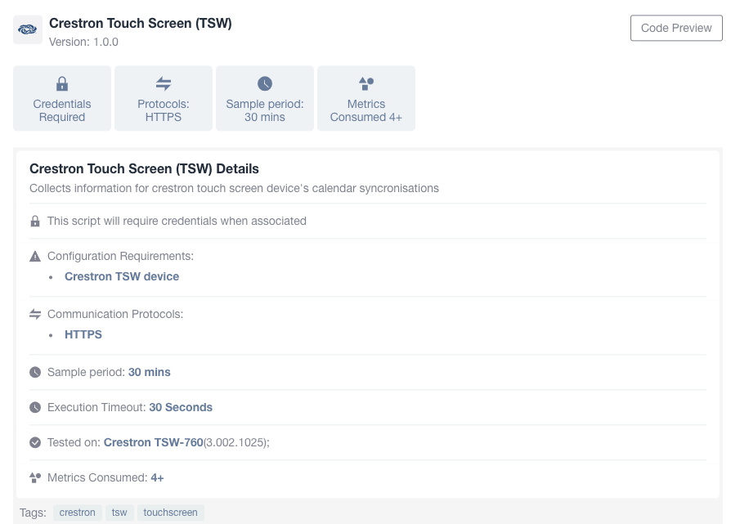Select the touchscreen tag
Image resolution: width=731 pixels, height=524 pixels.
coord(170,513)
